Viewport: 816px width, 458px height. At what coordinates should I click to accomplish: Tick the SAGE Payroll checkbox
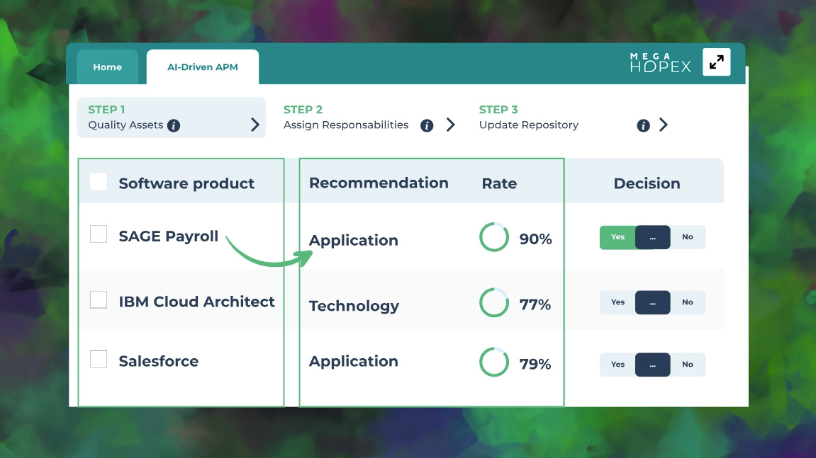pyautogui.click(x=99, y=234)
